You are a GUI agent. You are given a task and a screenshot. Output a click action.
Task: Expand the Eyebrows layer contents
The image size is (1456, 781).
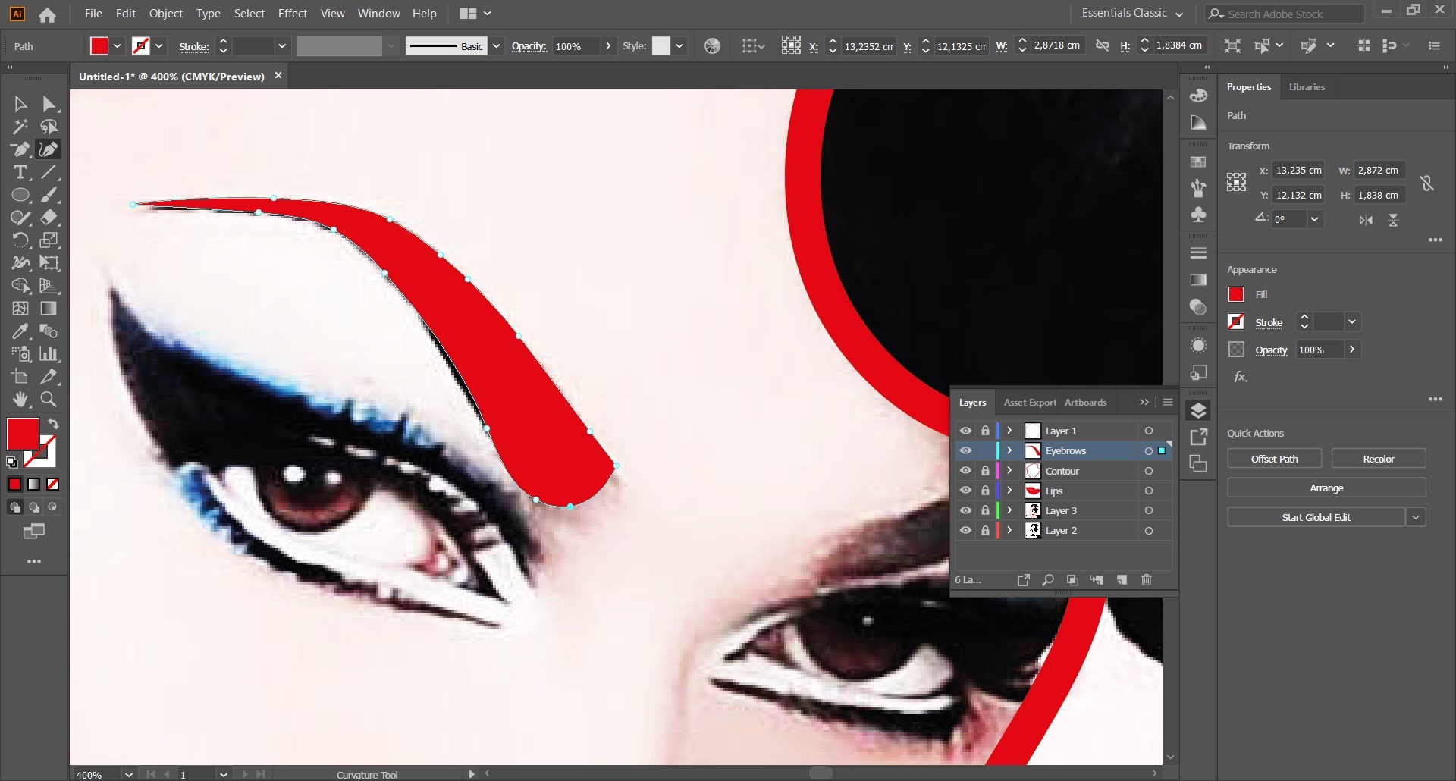pos(1009,450)
